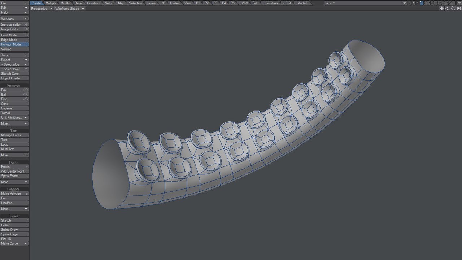Expand More under Points section
462x260 pixels.
(x=14, y=182)
